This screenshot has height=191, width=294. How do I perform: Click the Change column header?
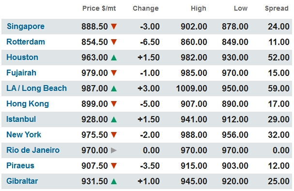point(146,8)
